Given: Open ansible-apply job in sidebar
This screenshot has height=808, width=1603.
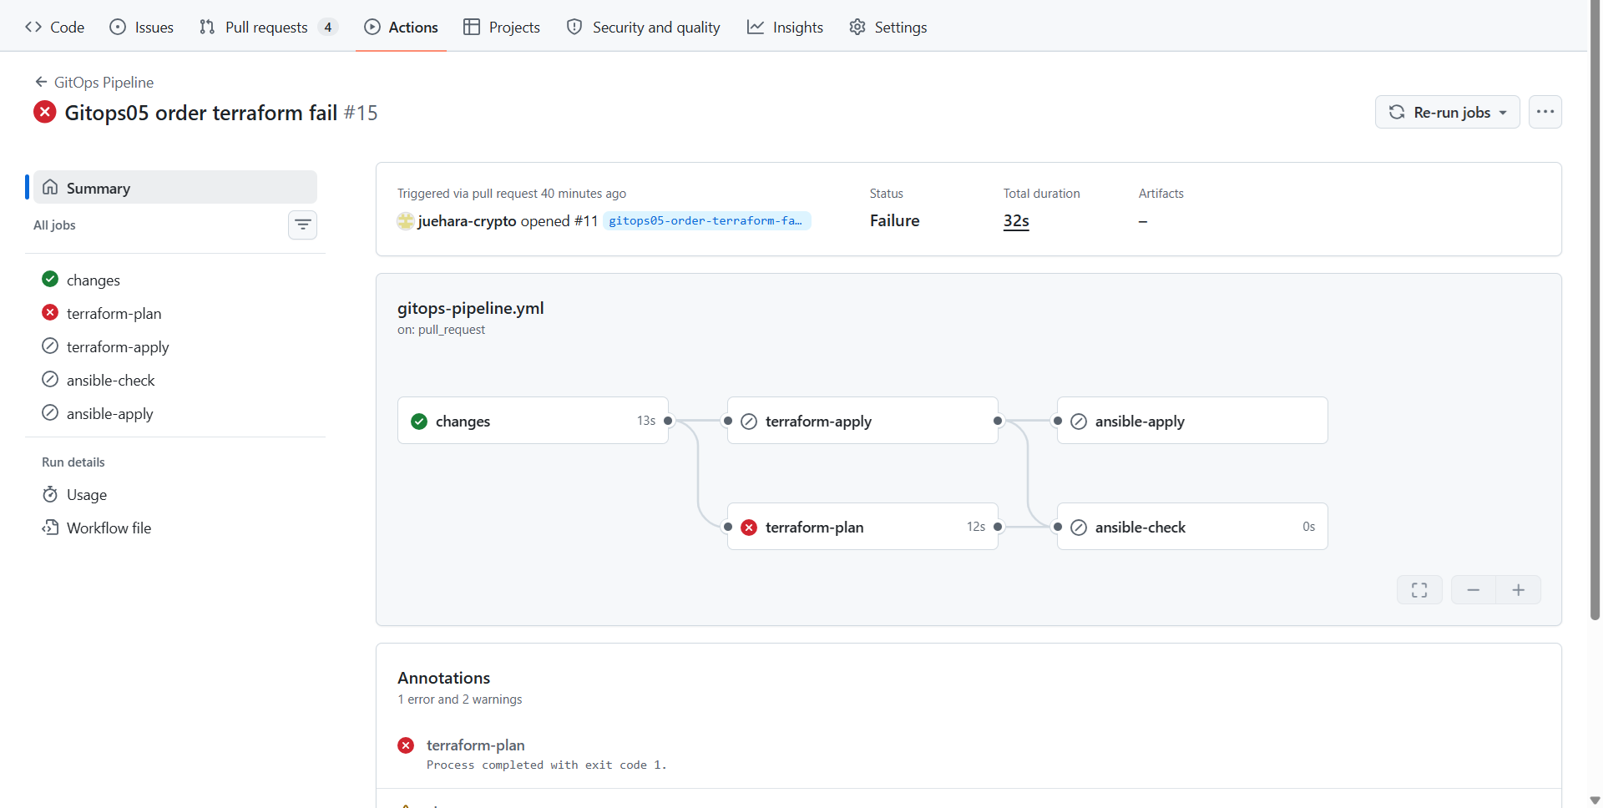Looking at the screenshot, I should tap(175, 413).
